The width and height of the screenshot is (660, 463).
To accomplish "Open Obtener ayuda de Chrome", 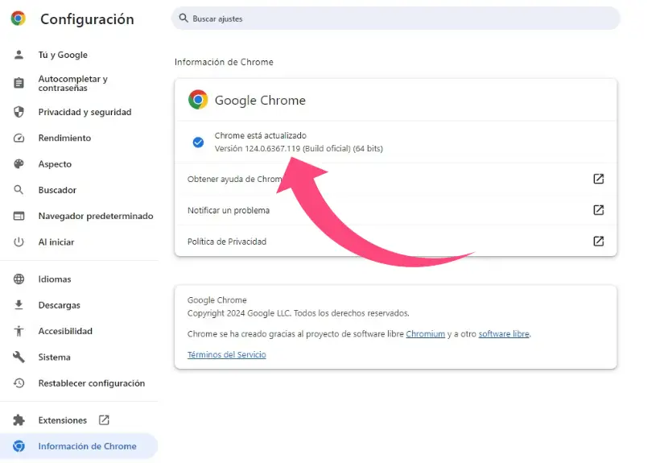I will tap(396, 179).
